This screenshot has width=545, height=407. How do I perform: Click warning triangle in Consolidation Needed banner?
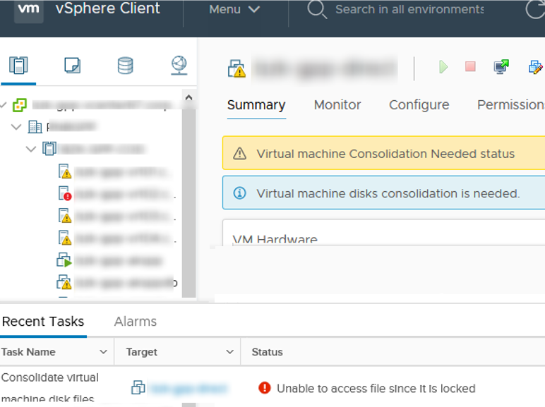pyautogui.click(x=239, y=153)
